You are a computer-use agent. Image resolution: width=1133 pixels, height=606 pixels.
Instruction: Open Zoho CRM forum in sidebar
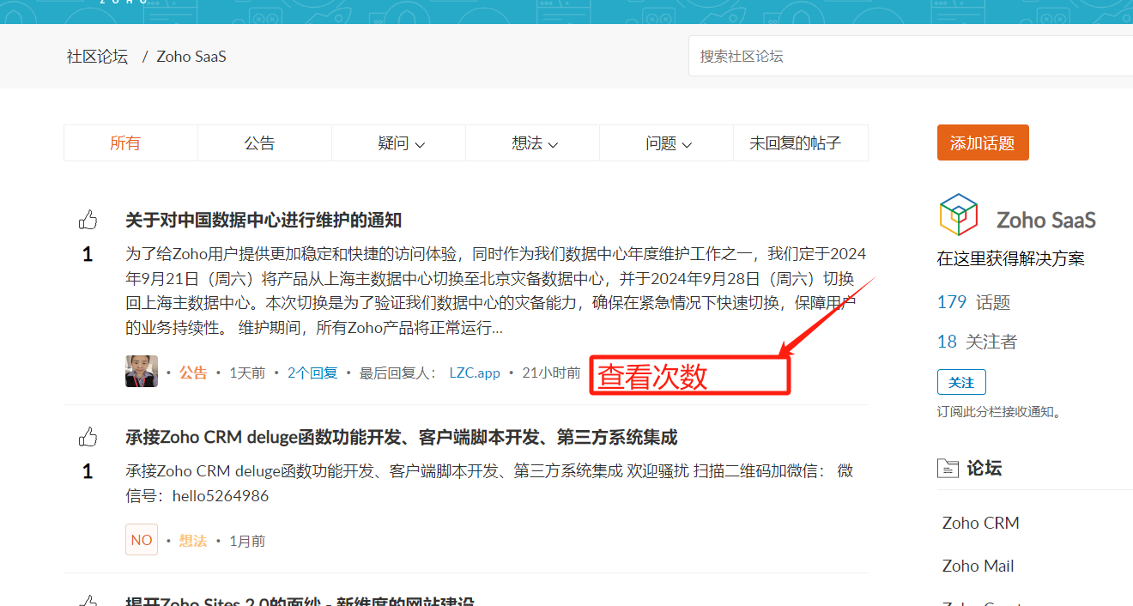(981, 523)
